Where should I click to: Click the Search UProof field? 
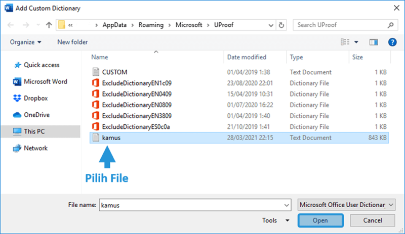[345, 25]
